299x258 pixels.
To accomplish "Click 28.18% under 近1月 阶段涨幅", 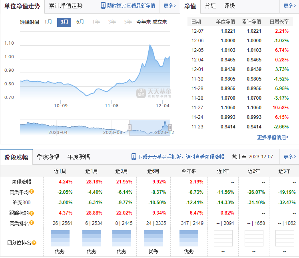I will (94, 182).
